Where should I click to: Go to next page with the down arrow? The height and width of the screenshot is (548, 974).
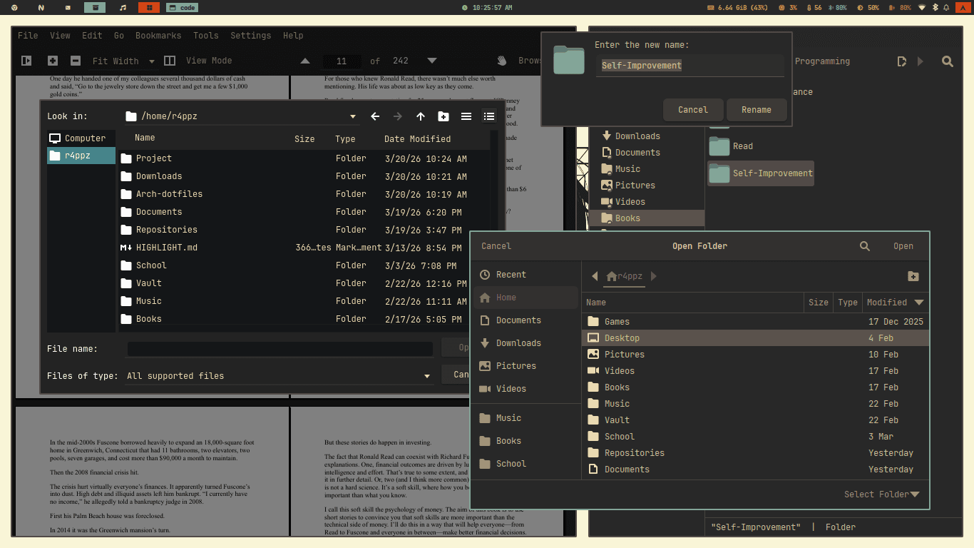(x=431, y=61)
